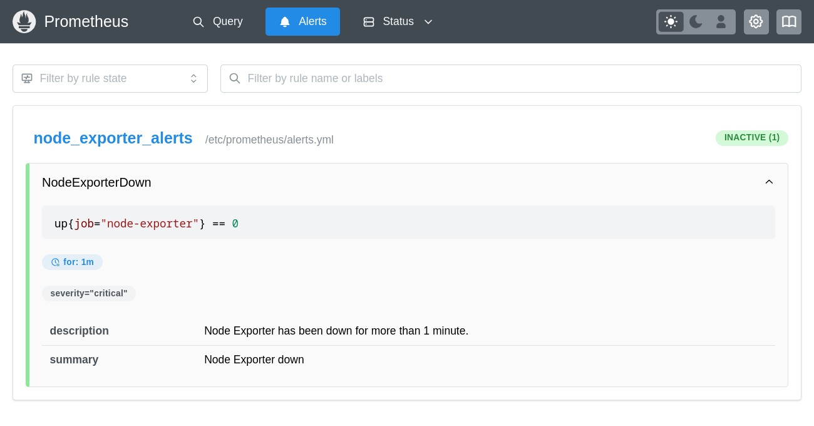This screenshot has width=814, height=426.
Task: Click the severity="critical" label badge
Action: (x=89, y=293)
